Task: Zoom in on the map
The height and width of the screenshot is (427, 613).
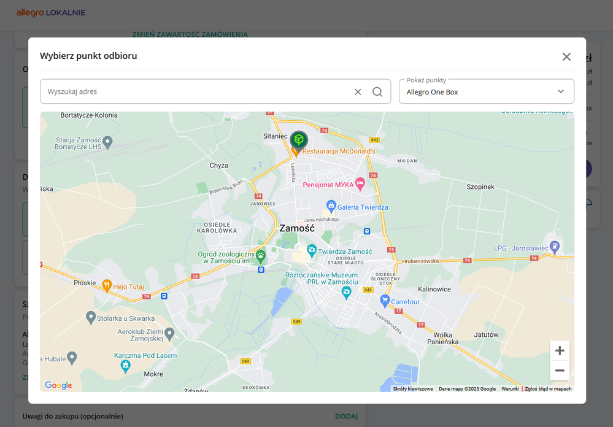Action: (560, 350)
